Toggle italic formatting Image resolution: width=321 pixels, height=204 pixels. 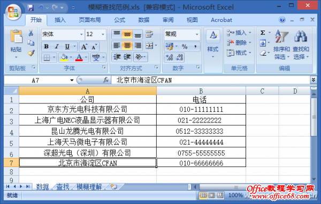57,47
